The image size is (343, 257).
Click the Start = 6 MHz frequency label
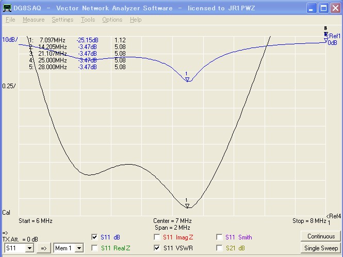36,221
